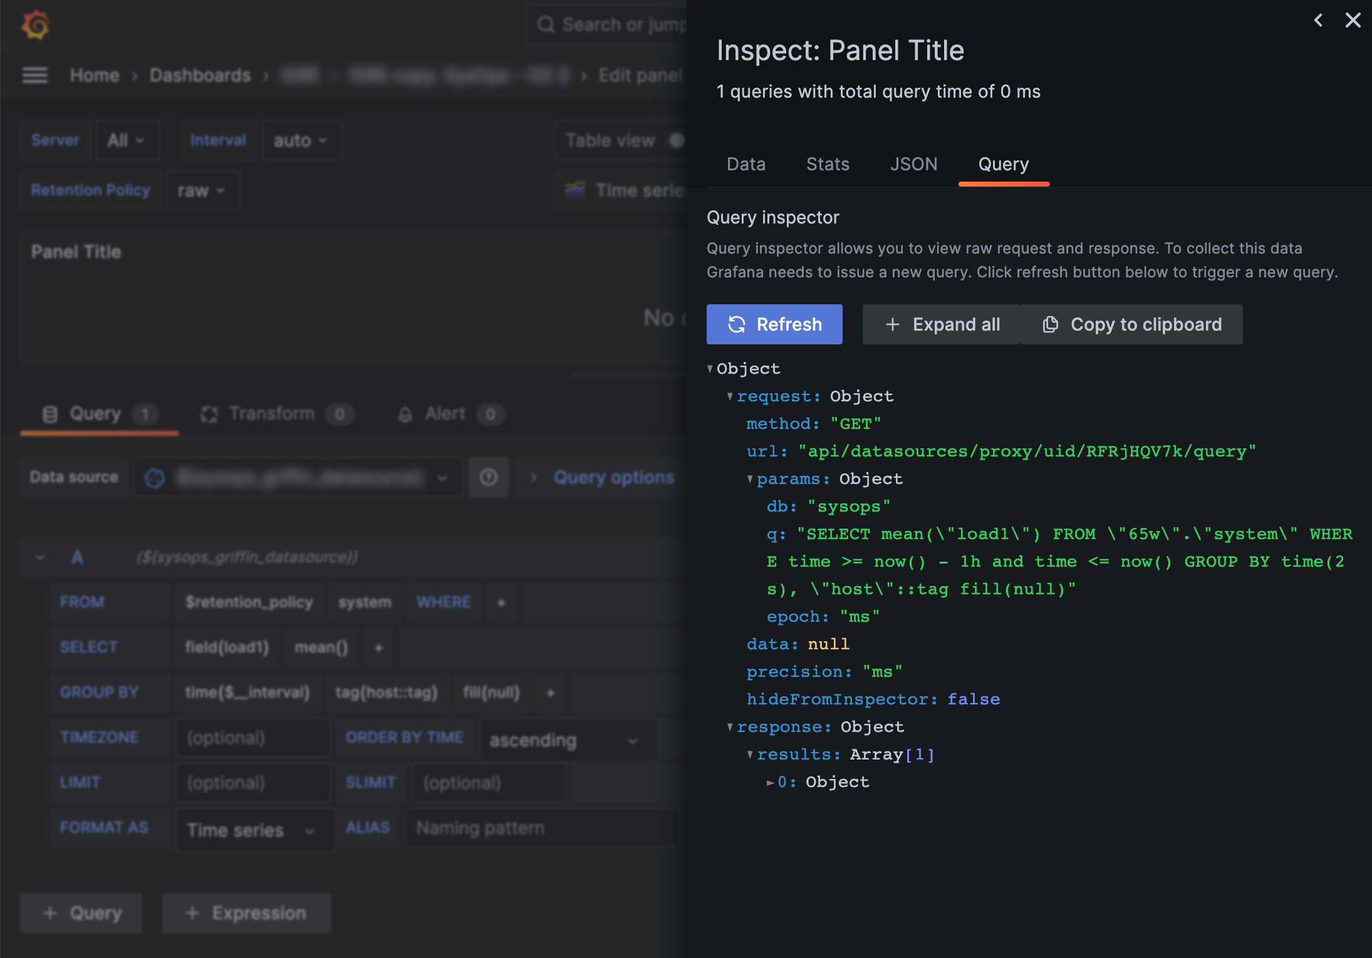
Task: Collapse the request object in the inspector
Action: point(729,396)
